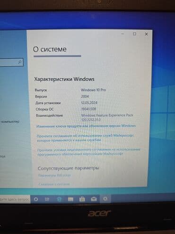This screenshot has width=175, height=234.
Task: Select install date '12.05.2024'
Action: [89, 103]
